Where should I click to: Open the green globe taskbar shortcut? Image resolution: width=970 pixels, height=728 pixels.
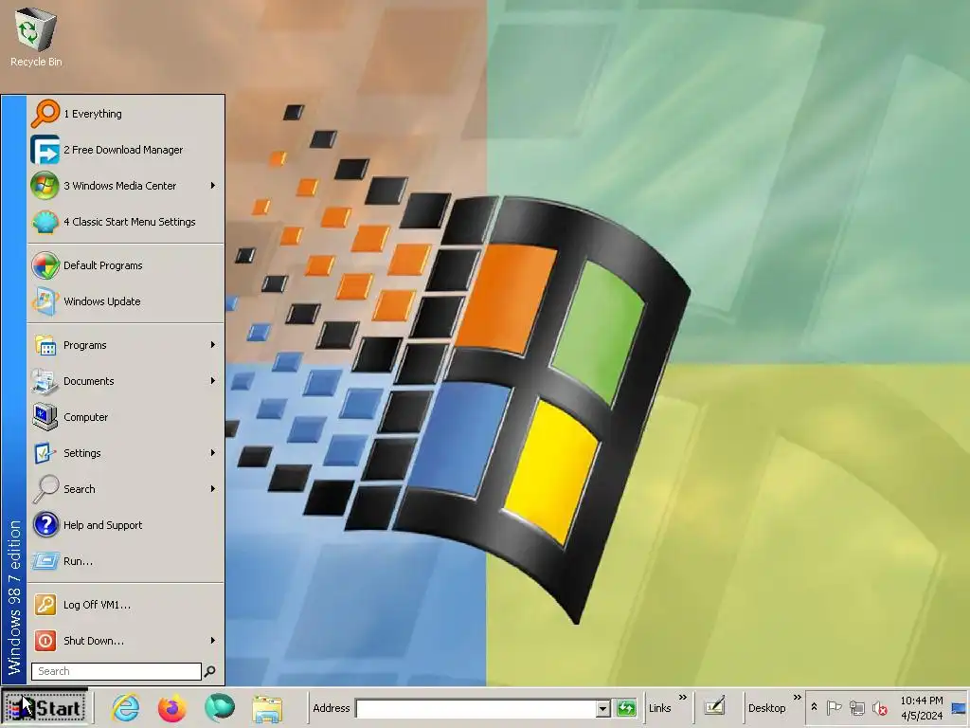220,707
